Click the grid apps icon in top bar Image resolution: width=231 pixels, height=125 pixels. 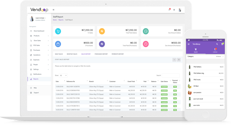pyautogui.click(x=174, y=10)
